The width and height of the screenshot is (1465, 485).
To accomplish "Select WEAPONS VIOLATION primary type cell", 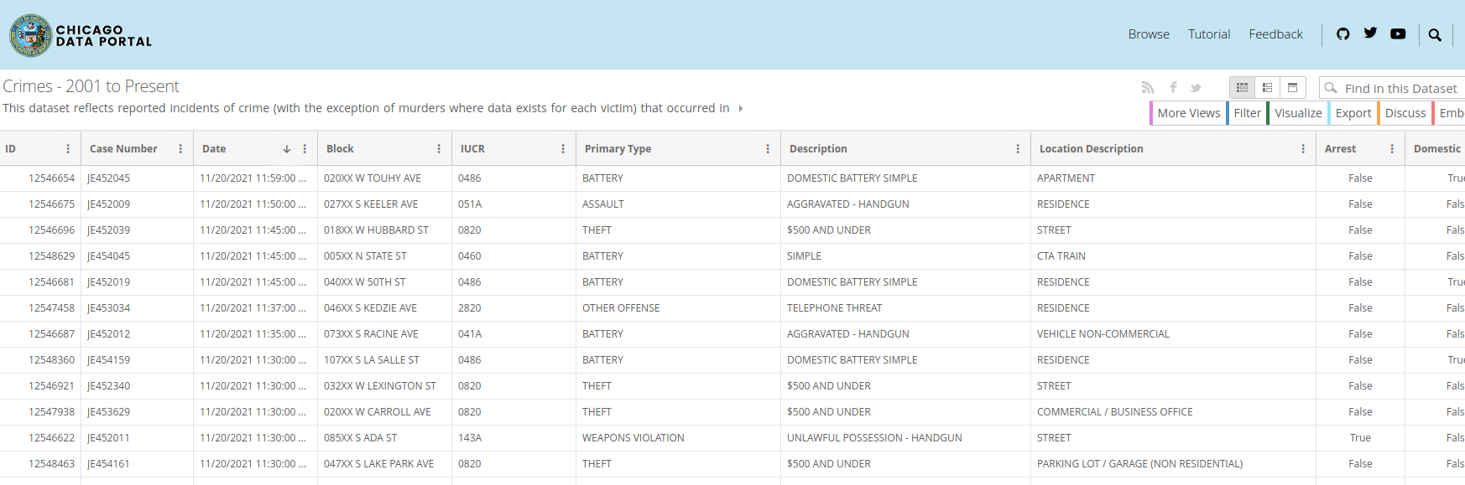I will click(x=678, y=438).
